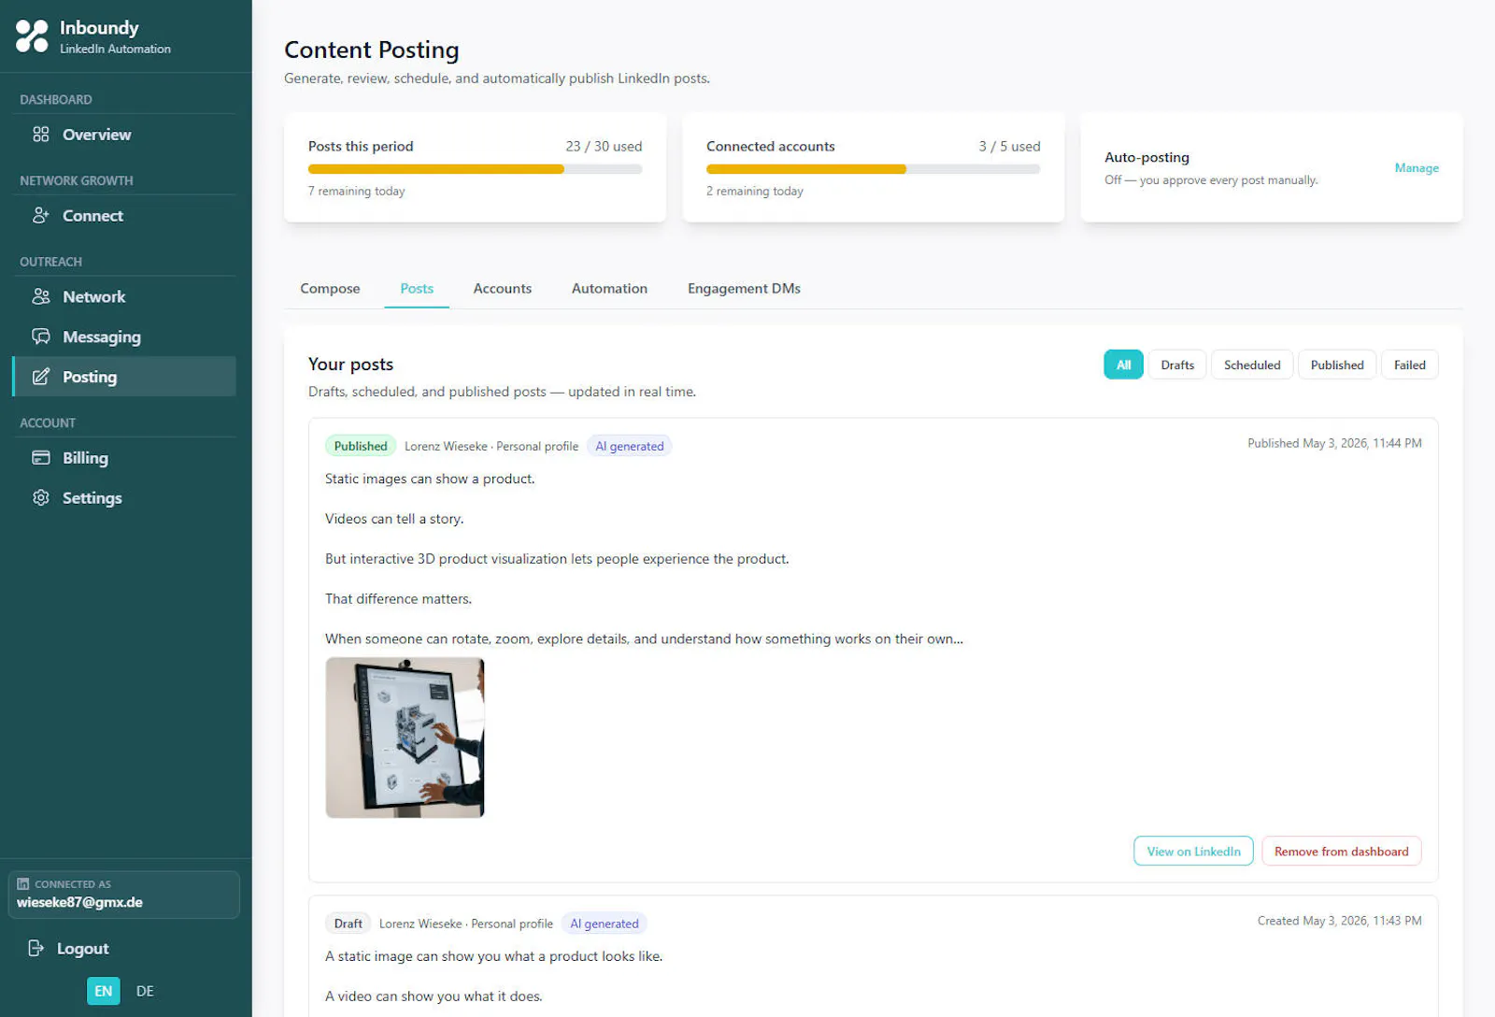
Task: Click the '3 / 5 used' value
Action: (1009, 147)
